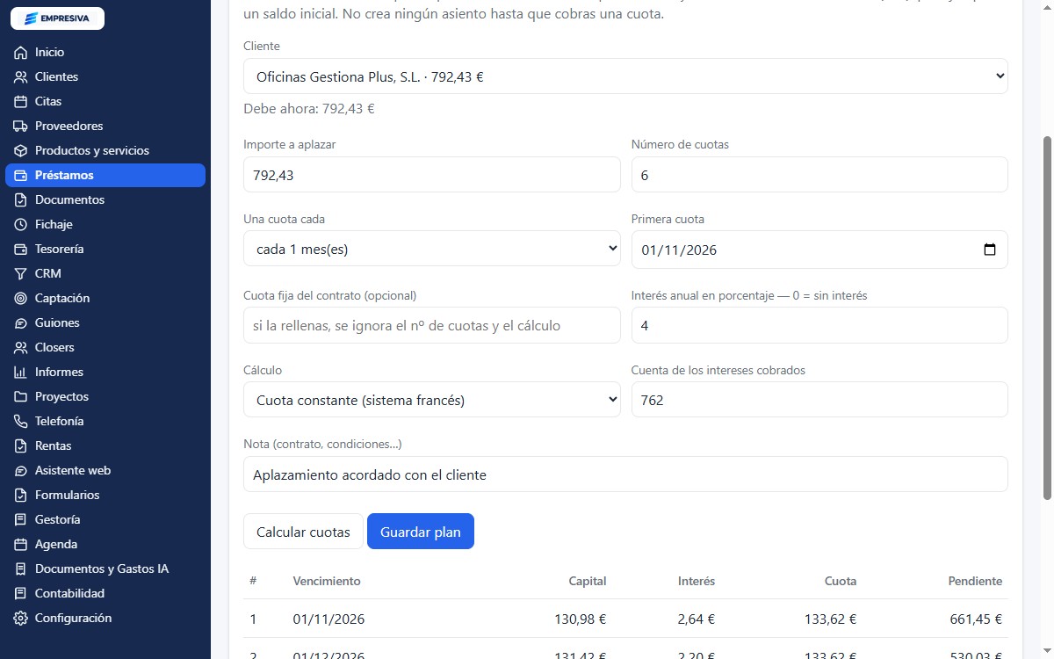Click the Fichaje clock icon
1054x659 pixels.
pyautogui.click(x=21, y=225)
